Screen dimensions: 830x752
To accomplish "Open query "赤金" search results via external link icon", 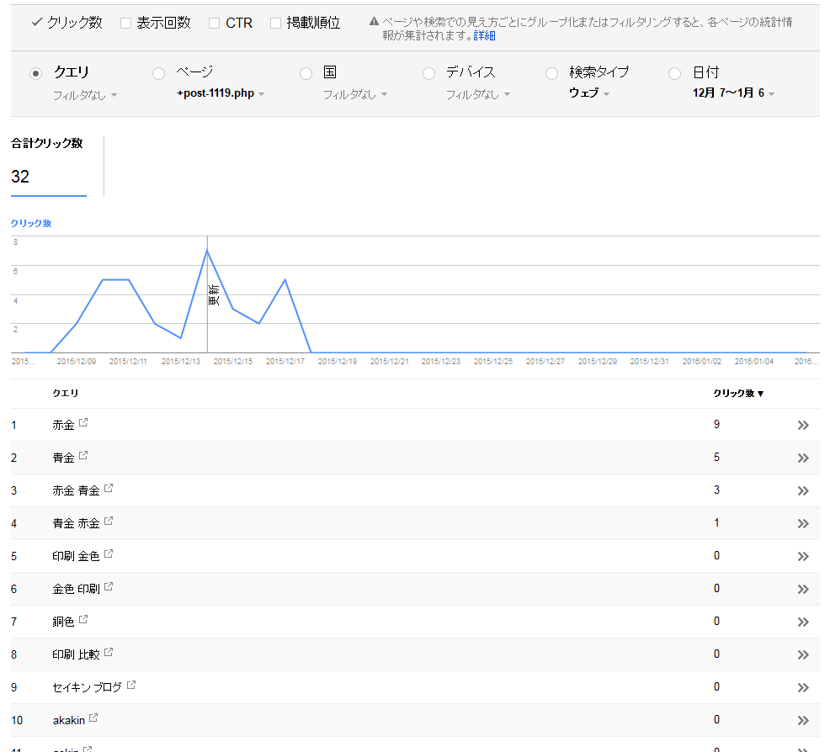I will 82,424.
